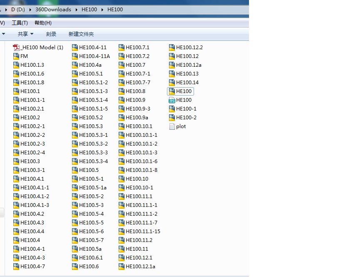Select the HE100.12.2 file icon
Image resolution: width=341 pixels, height=277 pixels.
(x=172, y=48)
